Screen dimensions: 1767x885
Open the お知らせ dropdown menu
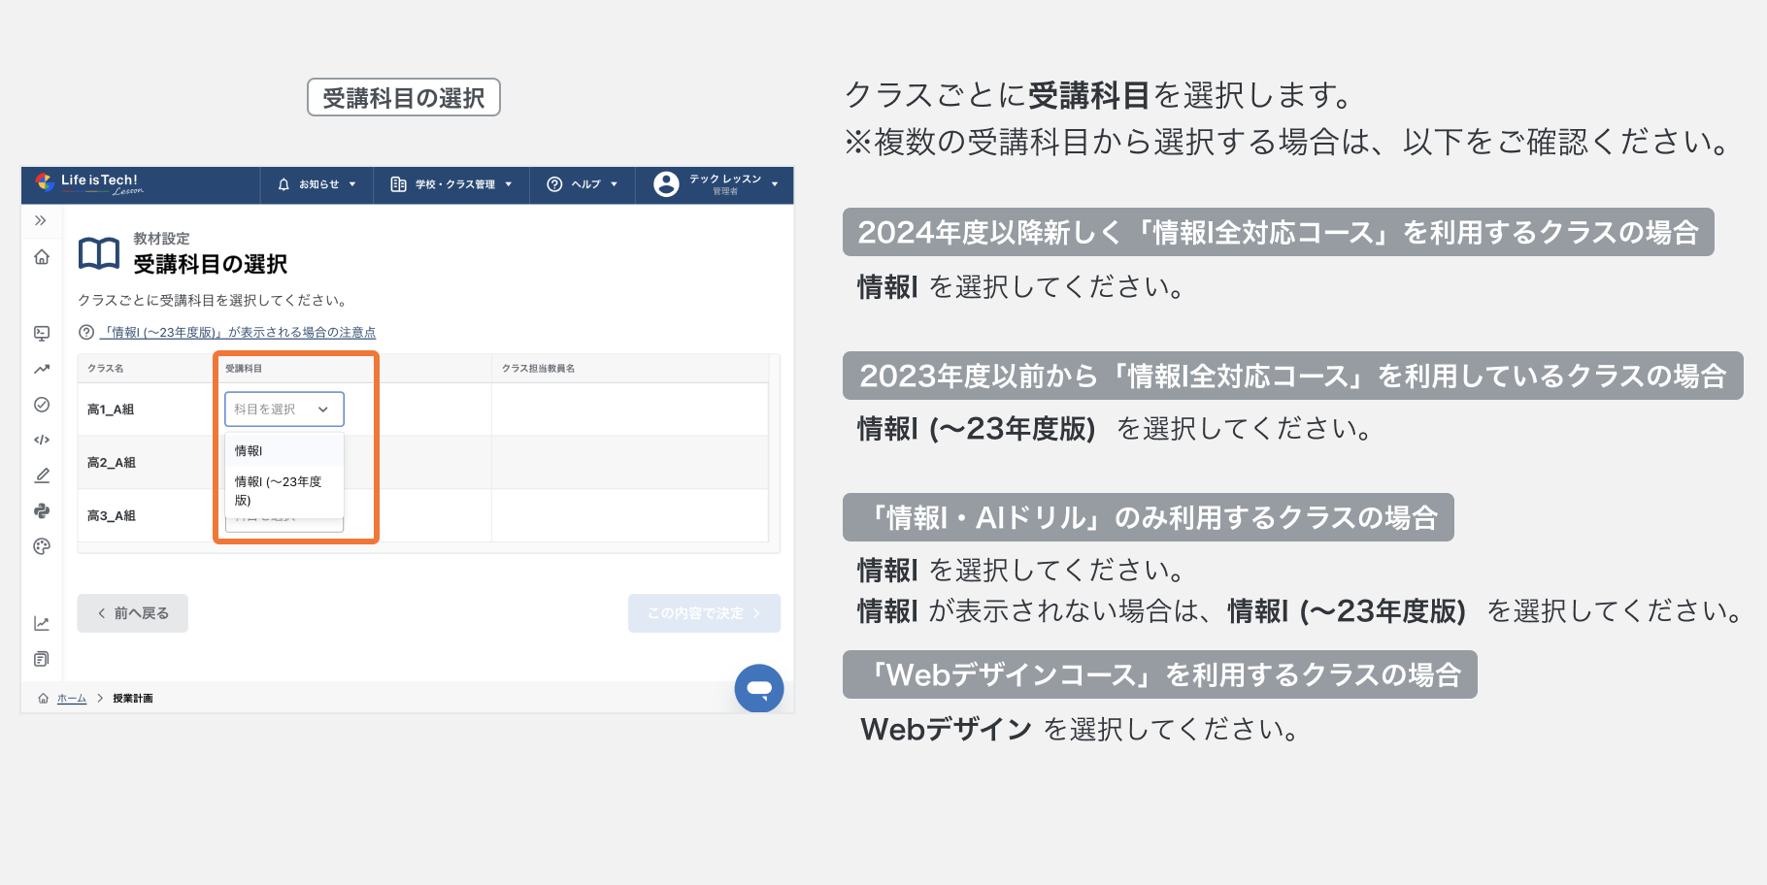tap(317, 184)
